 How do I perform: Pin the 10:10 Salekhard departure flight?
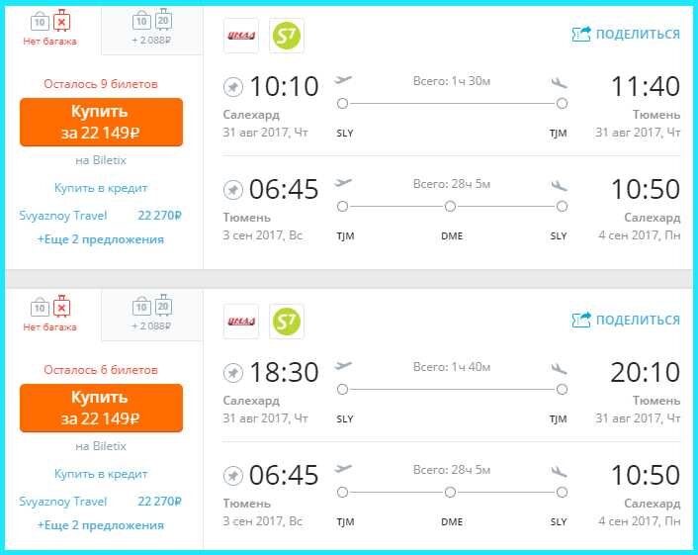(x=232, y=87)
